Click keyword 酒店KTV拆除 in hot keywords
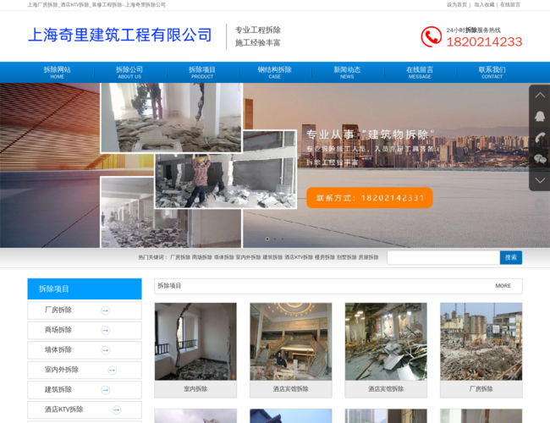Viewport: 550px width, 423px height. pos(299,257)
